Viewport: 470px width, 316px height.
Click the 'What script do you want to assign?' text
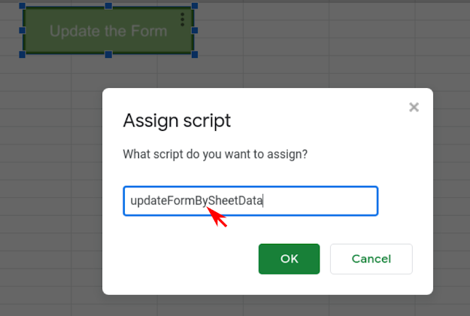click(215, 154)
